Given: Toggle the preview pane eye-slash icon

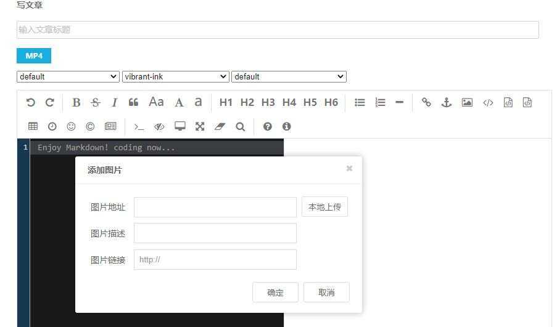Looking at the screenshot, I should [x=159, y=126].
